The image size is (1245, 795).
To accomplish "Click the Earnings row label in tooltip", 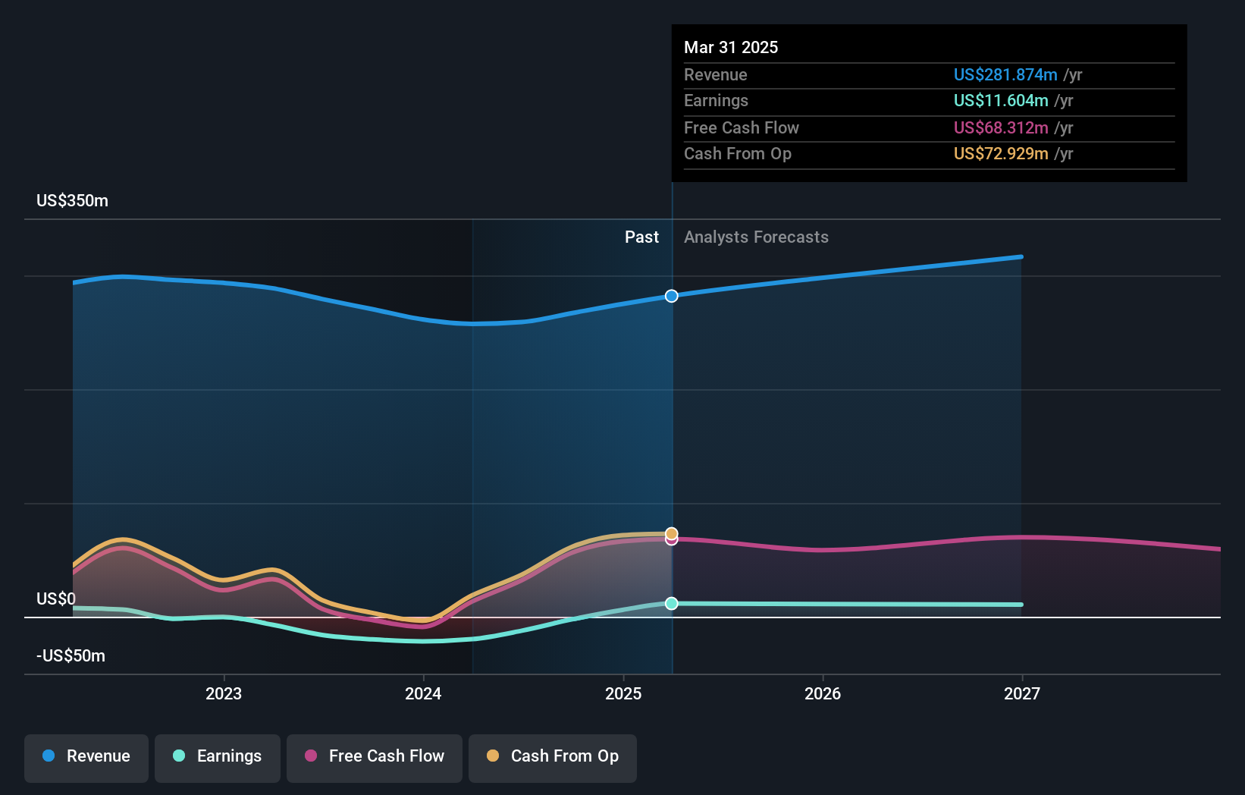I will [x=716, y=101].
